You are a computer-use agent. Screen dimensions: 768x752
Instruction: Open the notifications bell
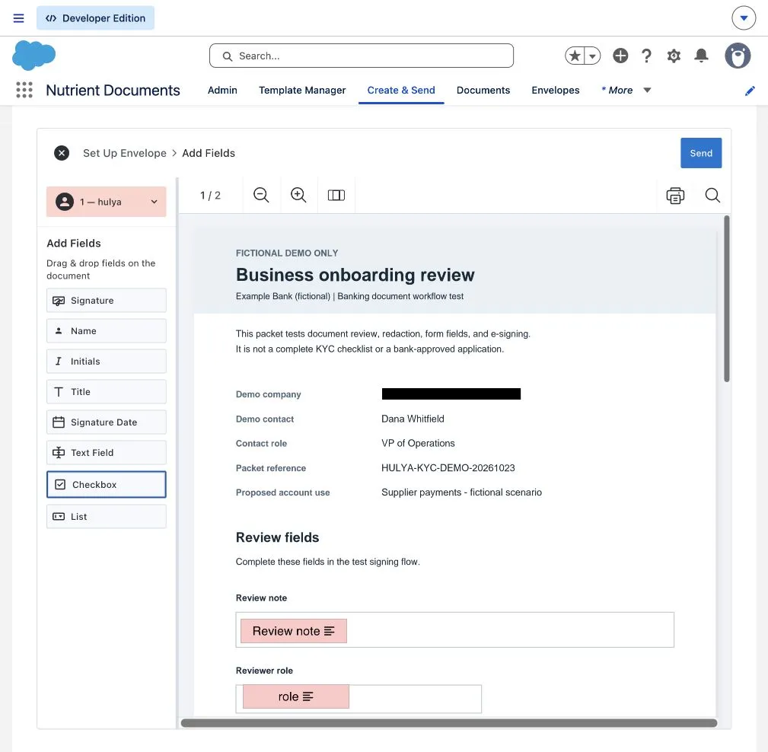(x=701, y=56)
